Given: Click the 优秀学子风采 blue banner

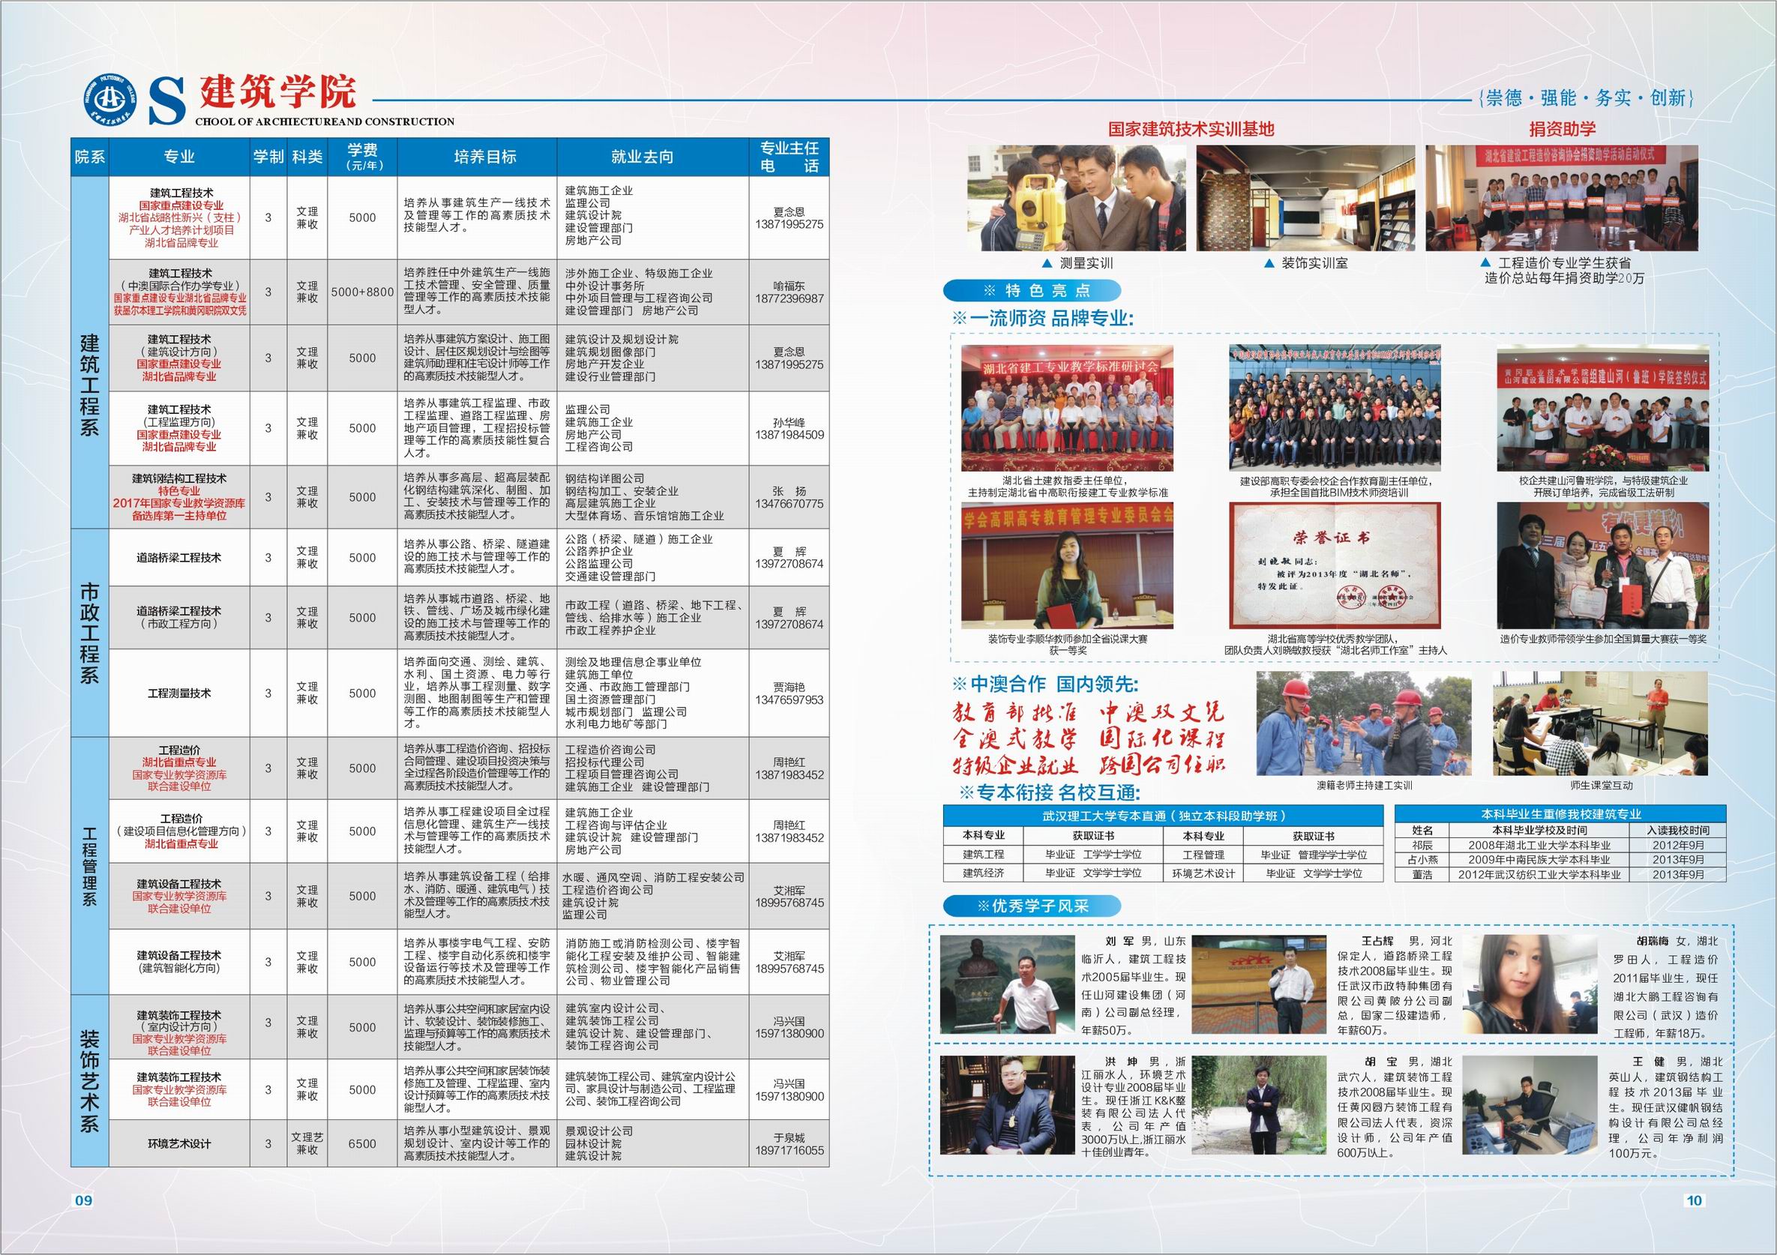Looking at the screenshot, I should [1034, 906].
